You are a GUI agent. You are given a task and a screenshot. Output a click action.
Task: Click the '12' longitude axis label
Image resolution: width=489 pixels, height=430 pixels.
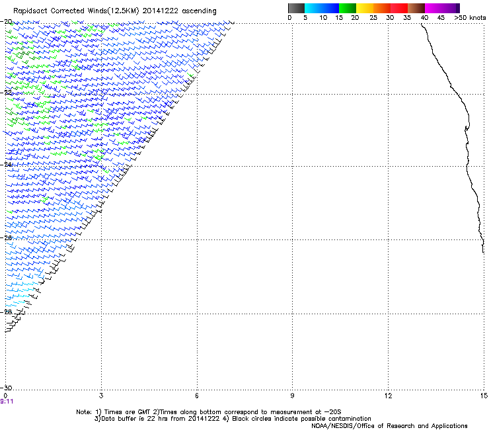pyautogui.click(x=388, y=396)
